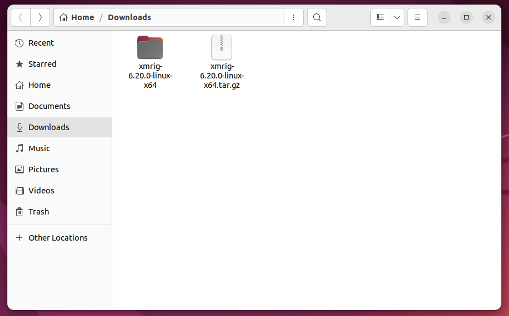
Task: Open Trash in sidebar
Action: tap(38, 212)
